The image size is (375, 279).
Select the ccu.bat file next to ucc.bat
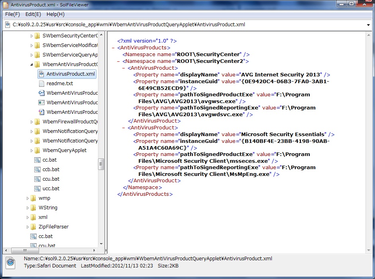click(51, 179)
